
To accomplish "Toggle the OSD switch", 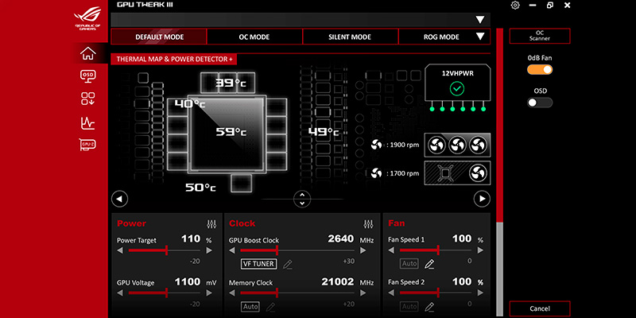I will pyautogui.click(x=540, y=103).
